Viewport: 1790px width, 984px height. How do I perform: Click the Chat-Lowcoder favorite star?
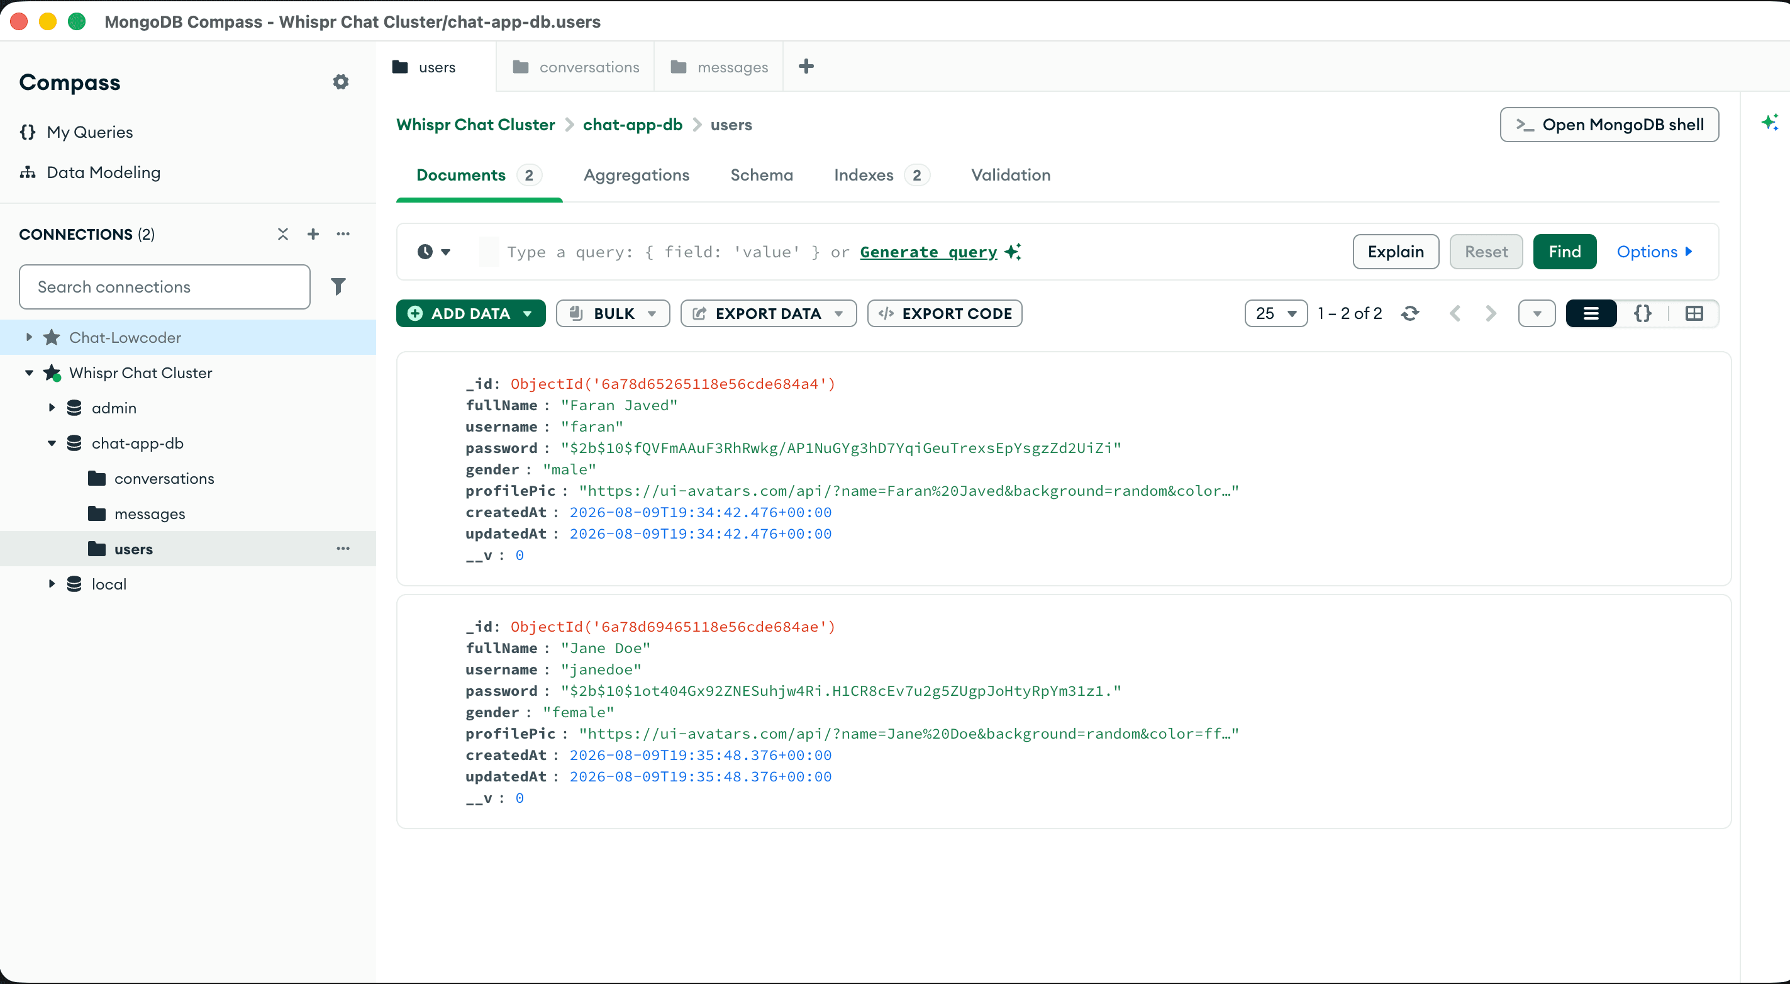pos(52,338)
